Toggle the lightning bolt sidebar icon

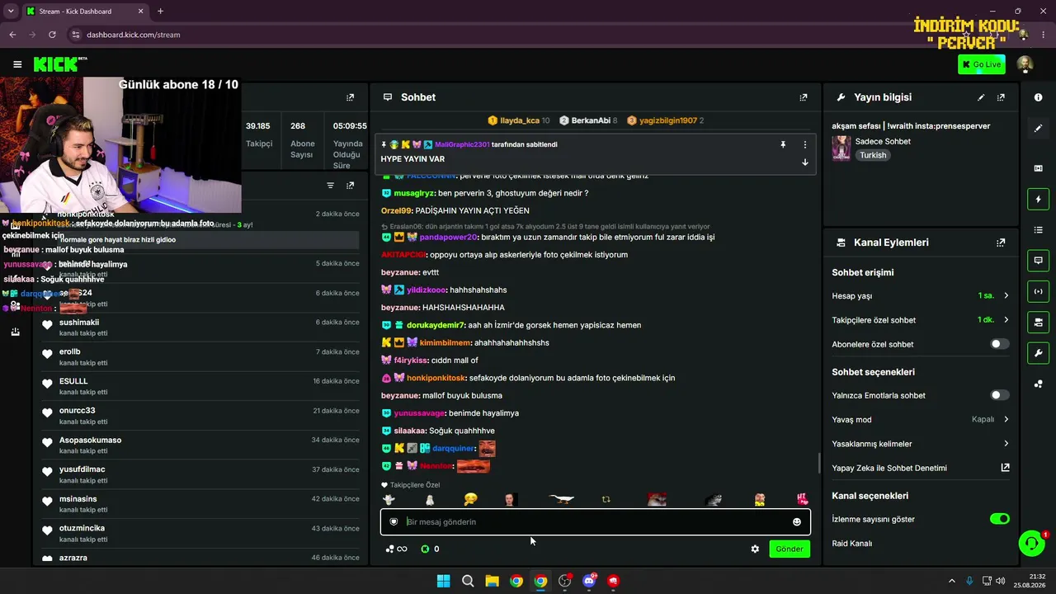coord(1038,199)
